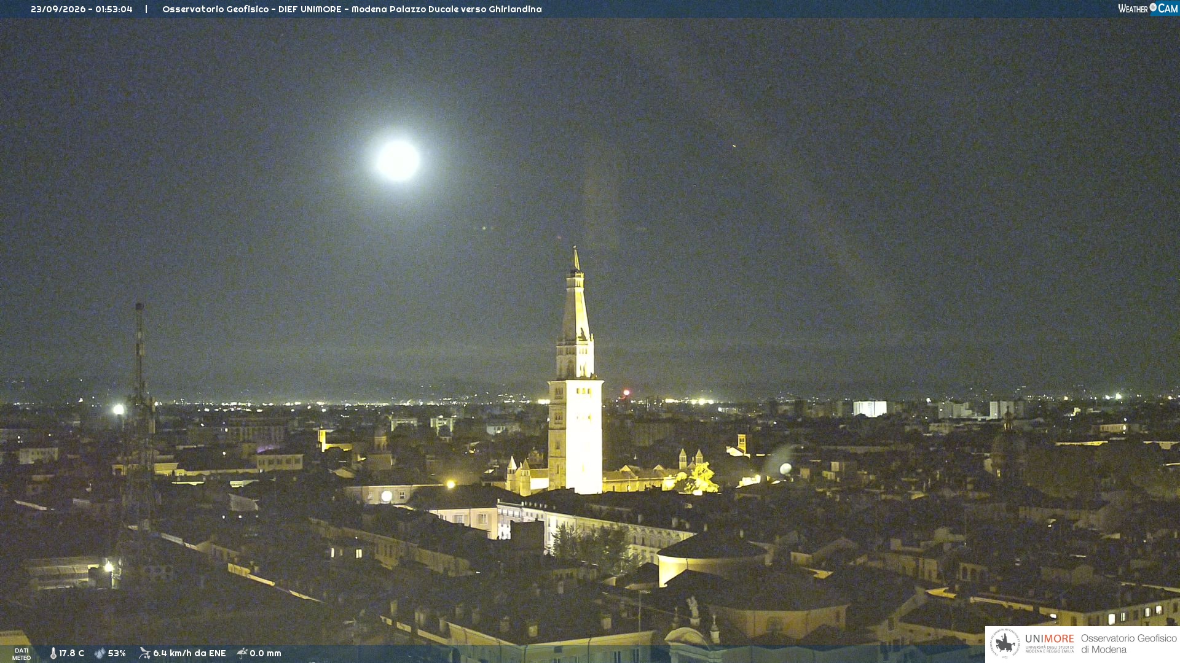Click Osservatorio Geofisico di Modena caption

pos(1128,643)
